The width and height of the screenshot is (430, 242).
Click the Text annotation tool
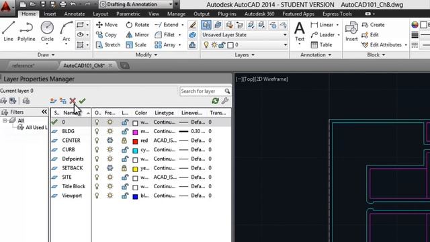(299, 31)
